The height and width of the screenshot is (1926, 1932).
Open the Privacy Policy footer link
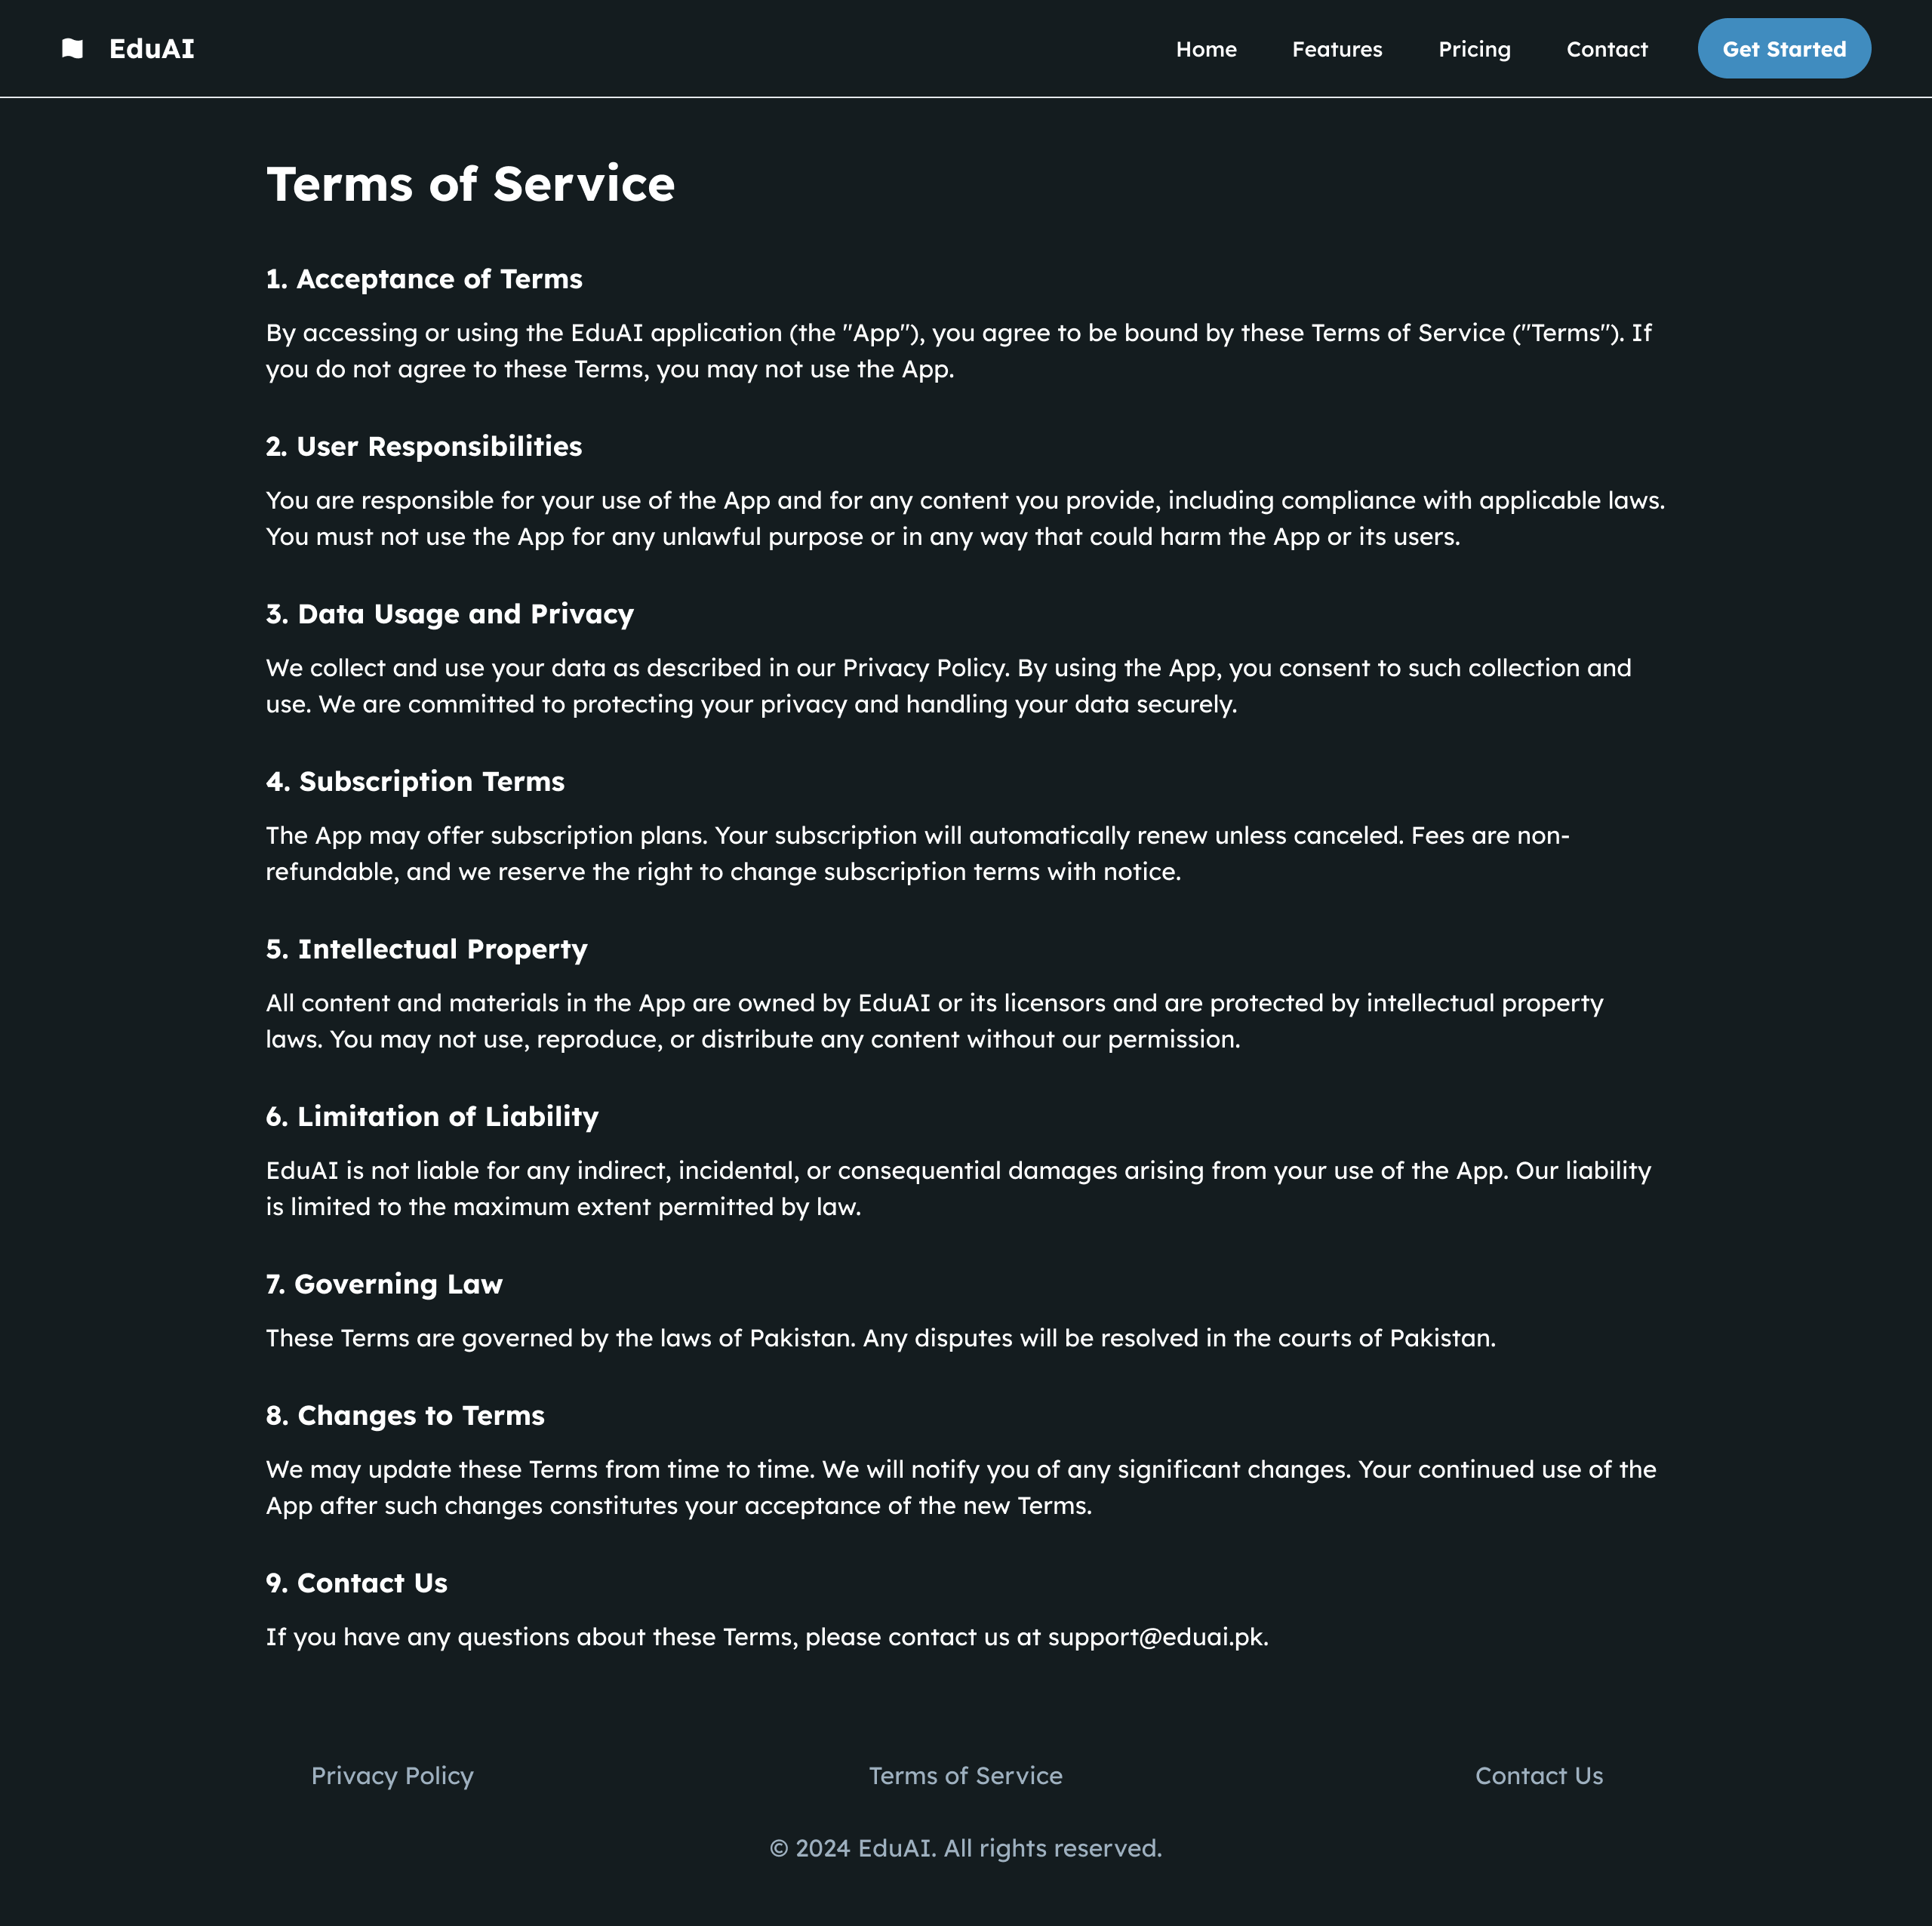392,1776
